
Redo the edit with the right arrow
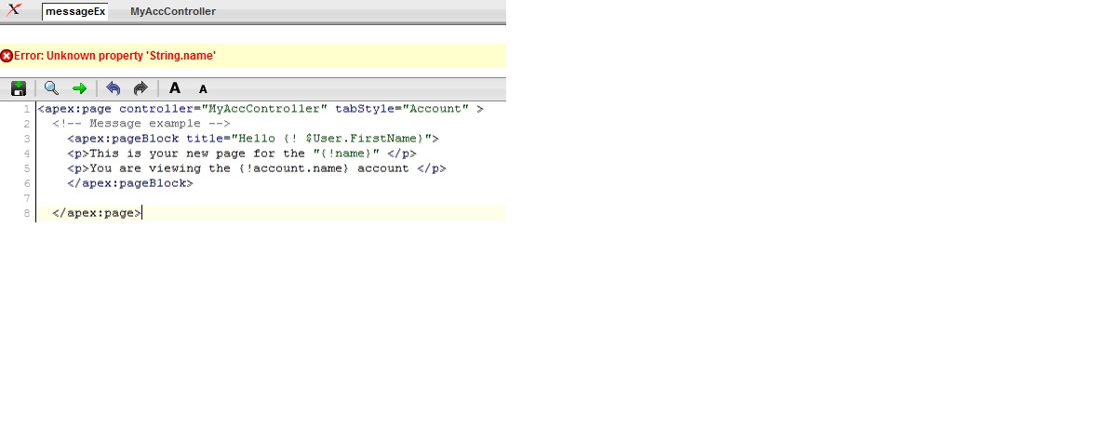click(141, 88)
